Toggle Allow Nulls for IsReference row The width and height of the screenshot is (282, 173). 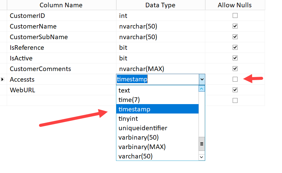coord(235,47)
